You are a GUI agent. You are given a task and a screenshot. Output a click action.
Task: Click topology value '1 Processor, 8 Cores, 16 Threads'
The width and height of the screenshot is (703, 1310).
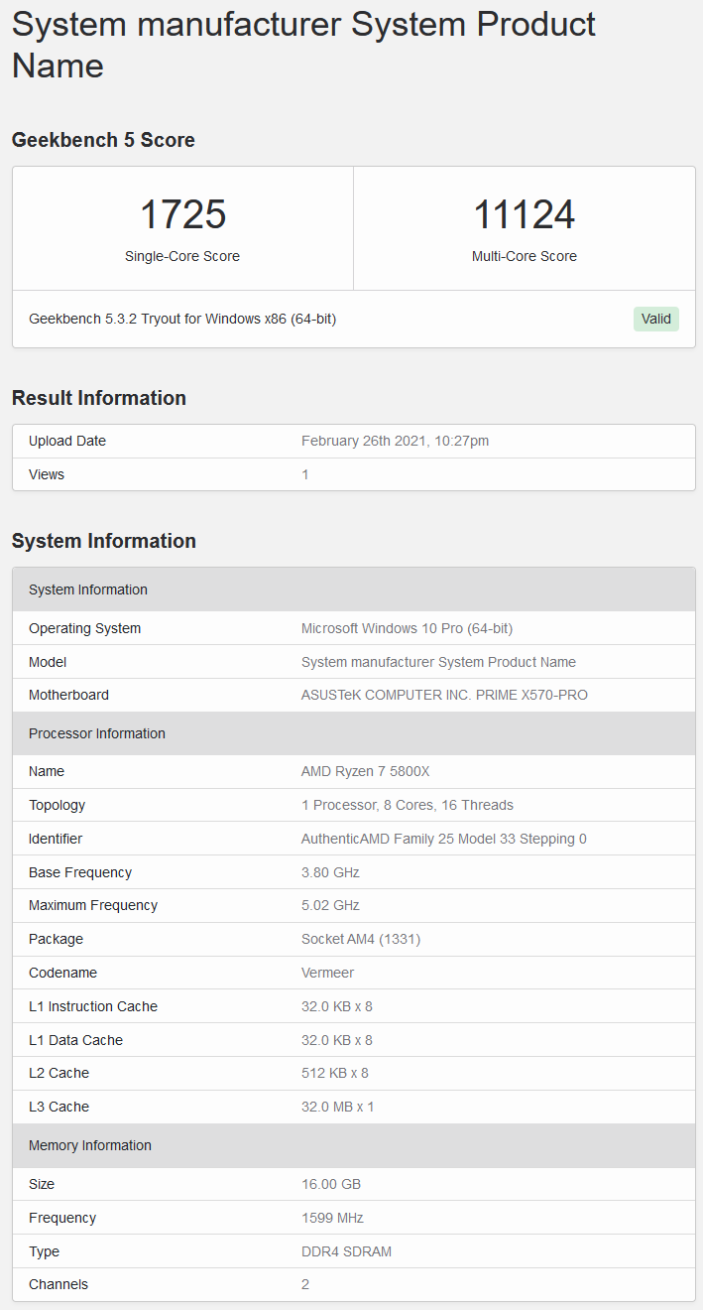(x=408, y=805)
